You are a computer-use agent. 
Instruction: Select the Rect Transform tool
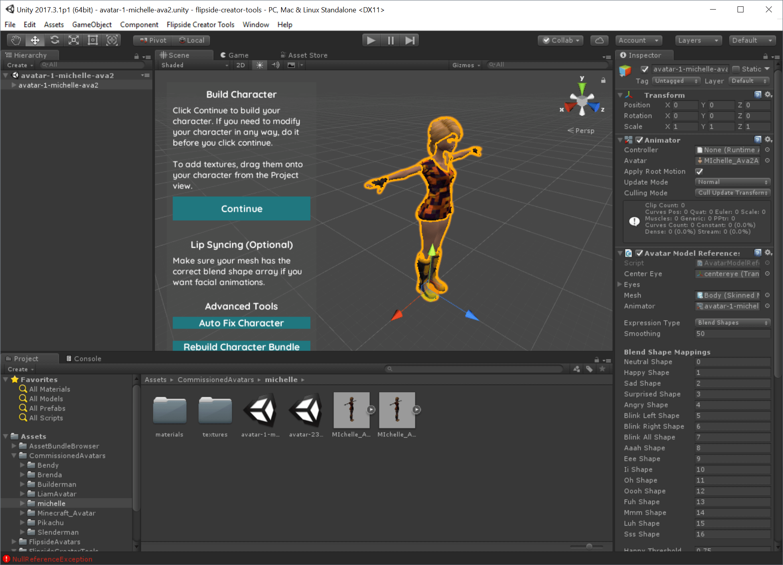(93, 40)
